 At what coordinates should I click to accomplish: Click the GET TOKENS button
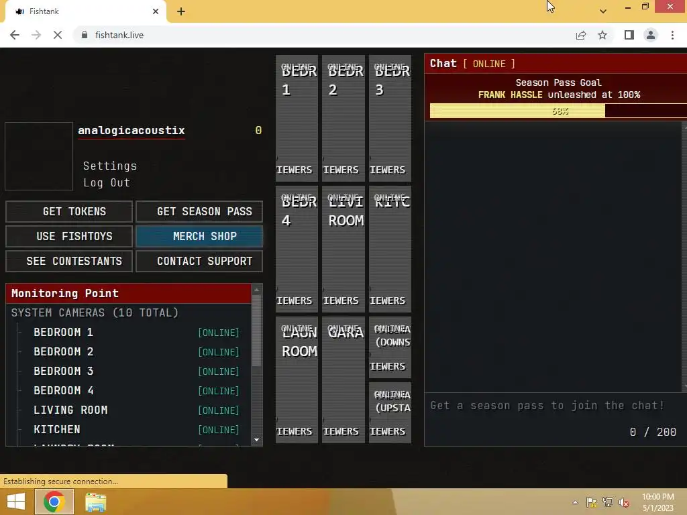pyautogui.click(x=69, y=211)
